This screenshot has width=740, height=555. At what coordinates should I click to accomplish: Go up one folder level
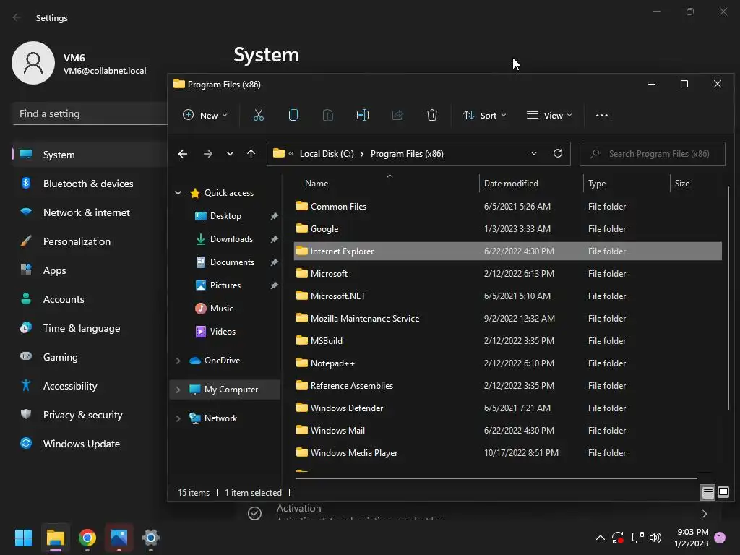(251, 154)
